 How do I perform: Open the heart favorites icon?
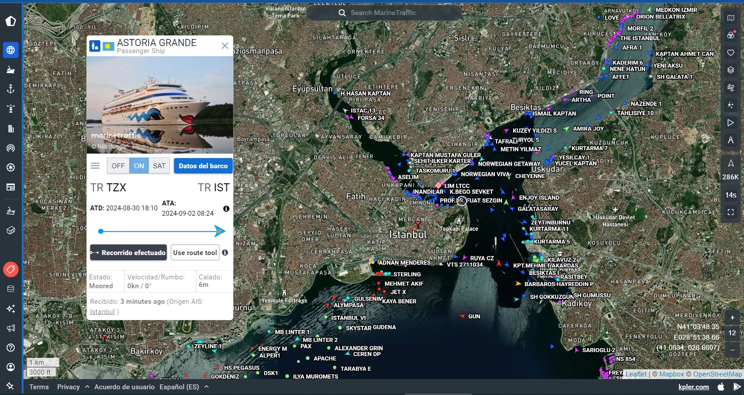(x=731, y=53)
